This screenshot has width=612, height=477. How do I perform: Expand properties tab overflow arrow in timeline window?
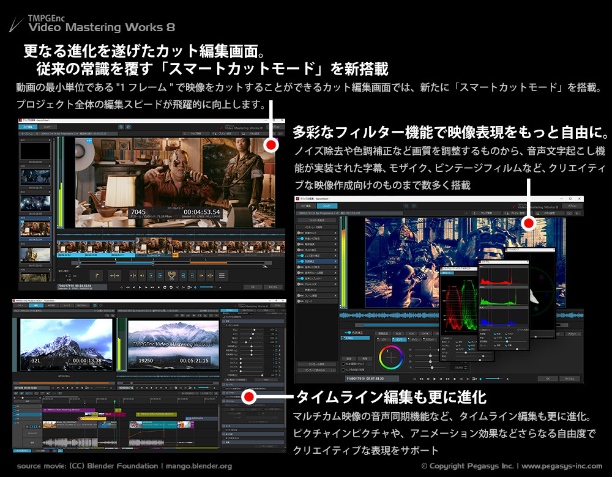point(283,311)
